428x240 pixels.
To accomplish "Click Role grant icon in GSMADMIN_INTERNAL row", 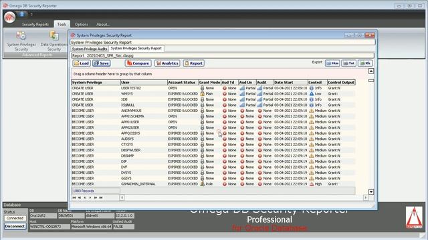I will pos(202,184).
